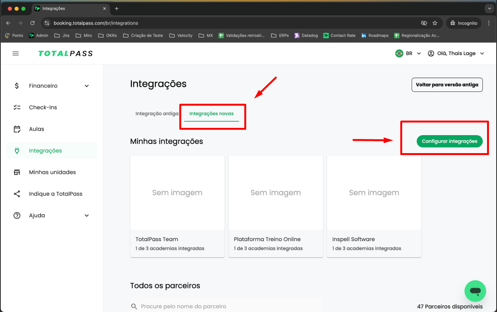Viewport: 497px width, 312px height.
Task: Go back with browser back arrow
Action: pyautogui.click(x=8, y=23)
